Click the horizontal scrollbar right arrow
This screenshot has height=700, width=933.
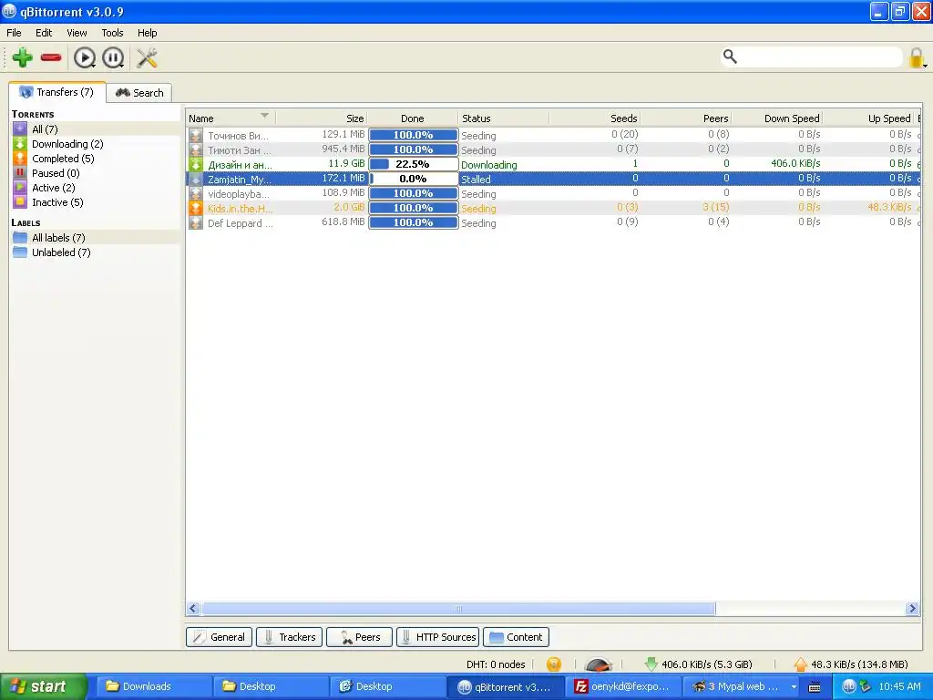point(912,608)
